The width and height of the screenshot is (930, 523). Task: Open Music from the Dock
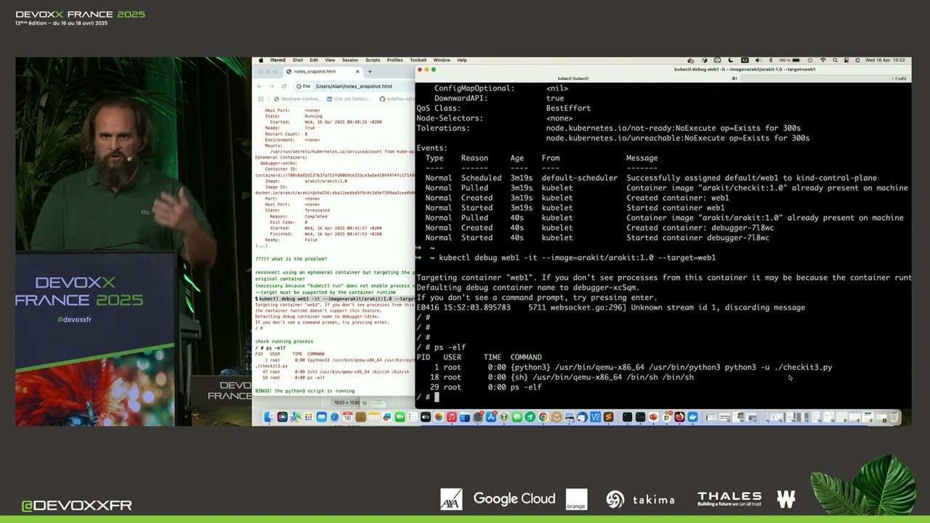[x=451, y=417]
